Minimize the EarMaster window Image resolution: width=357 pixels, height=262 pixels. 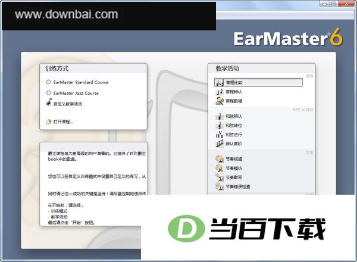[x=325, y=4]
